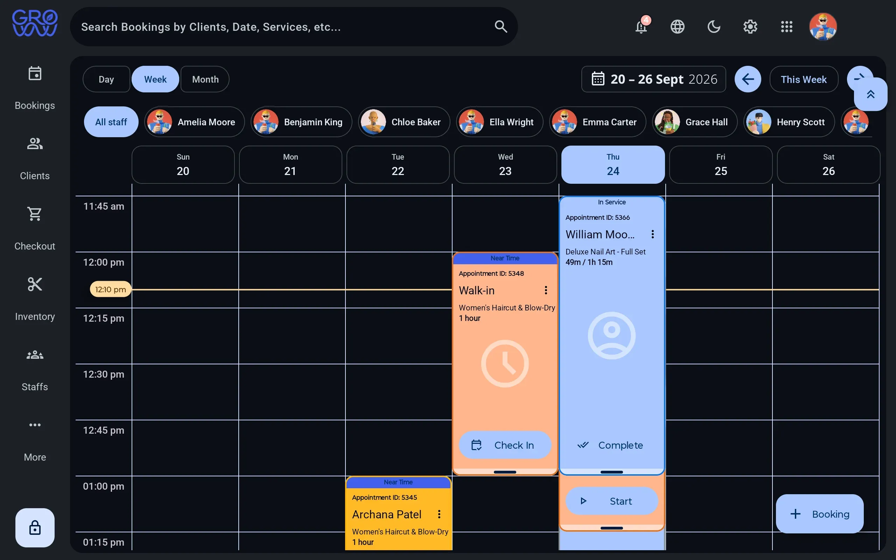Viewport: 896px width, 560px height.
Task: Open the notifications bell
Action: [641, 27]
